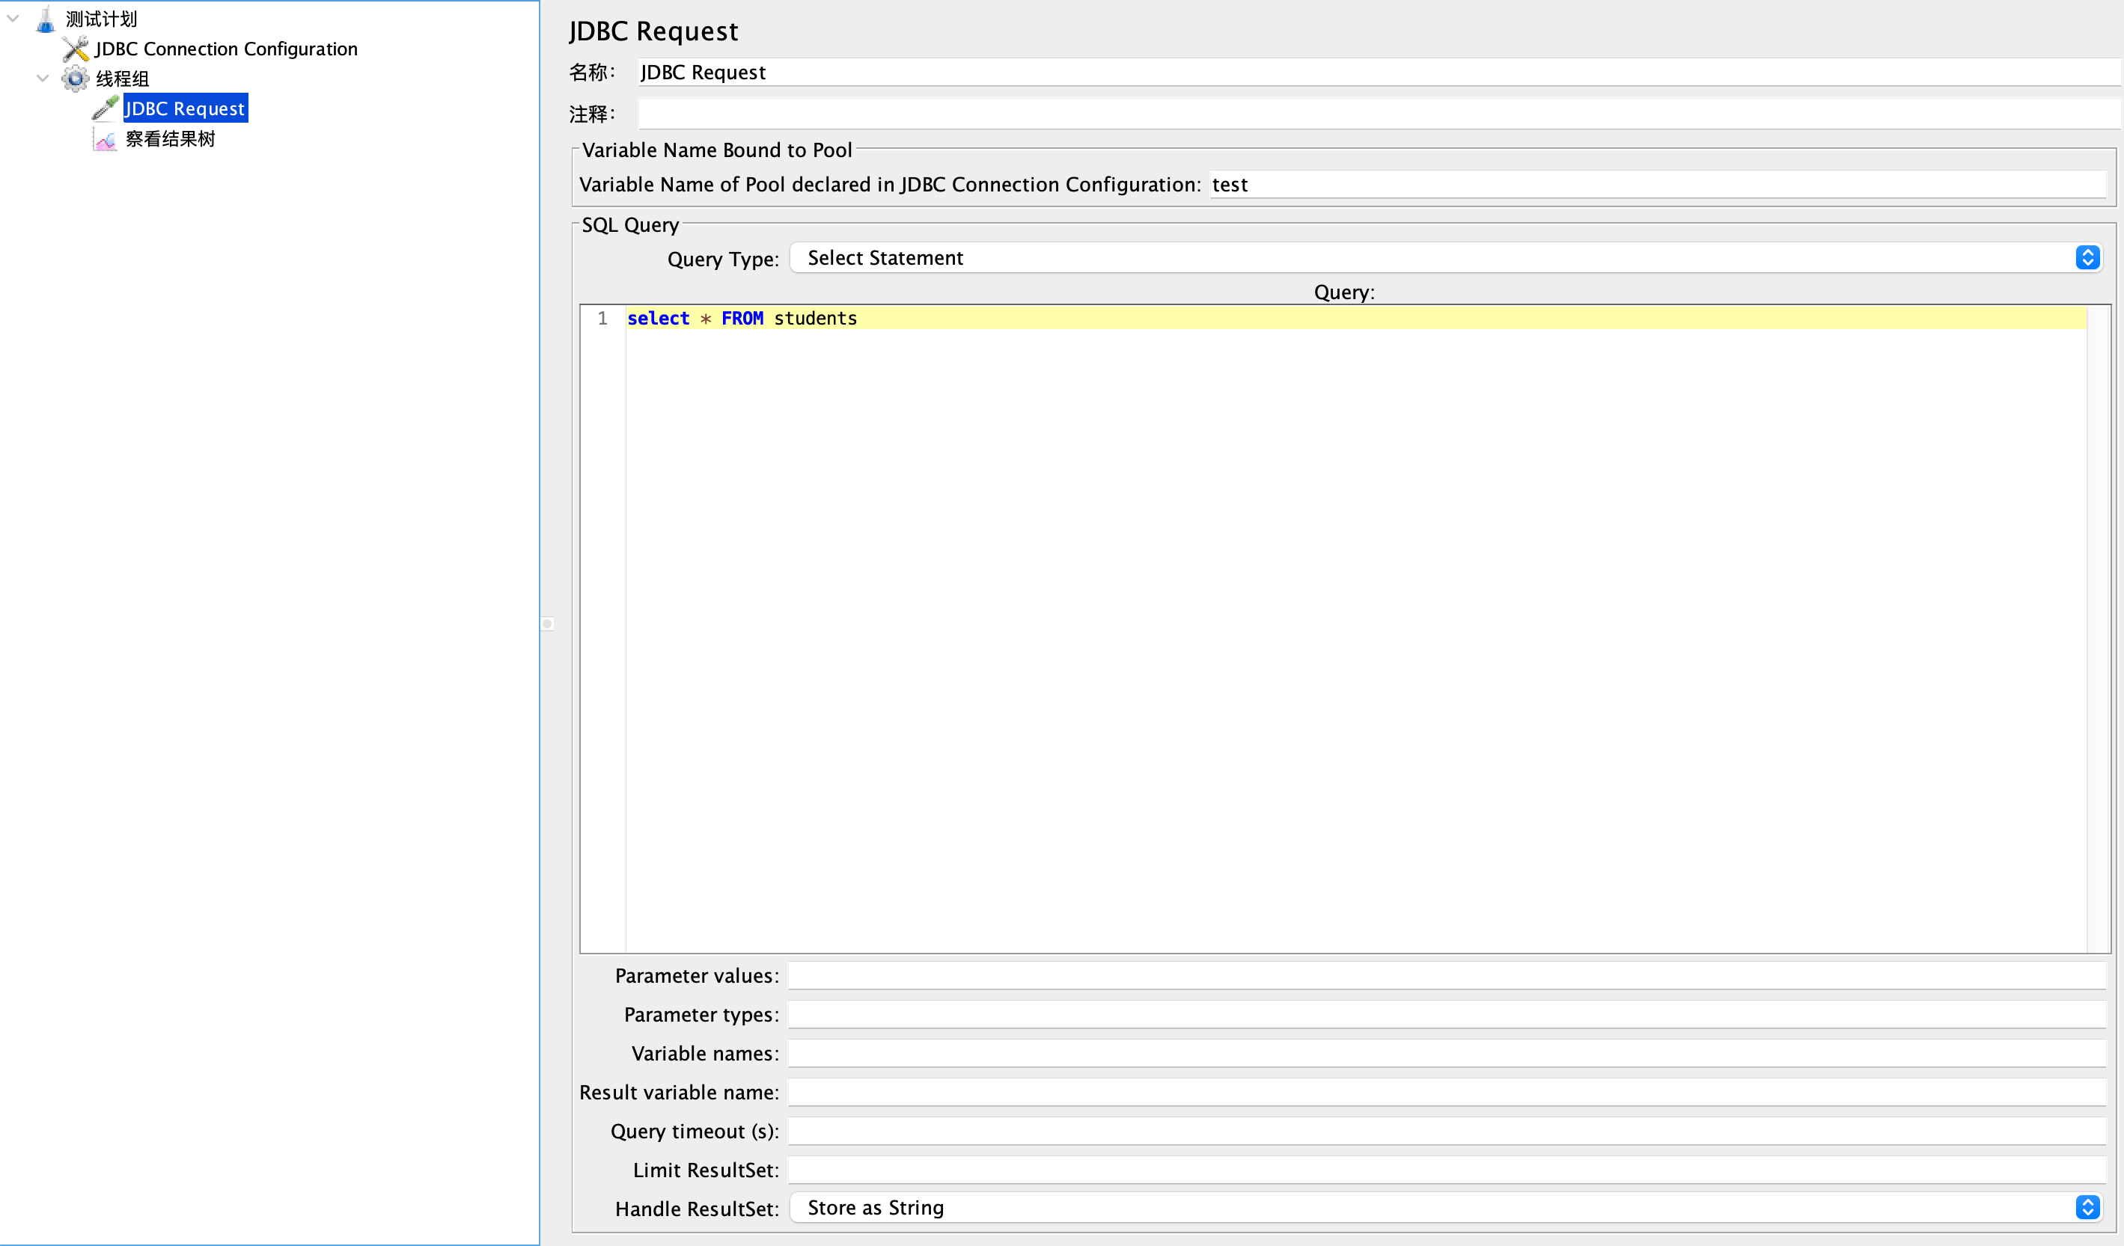Click the View Results Tree graph icon

point(105,139)
